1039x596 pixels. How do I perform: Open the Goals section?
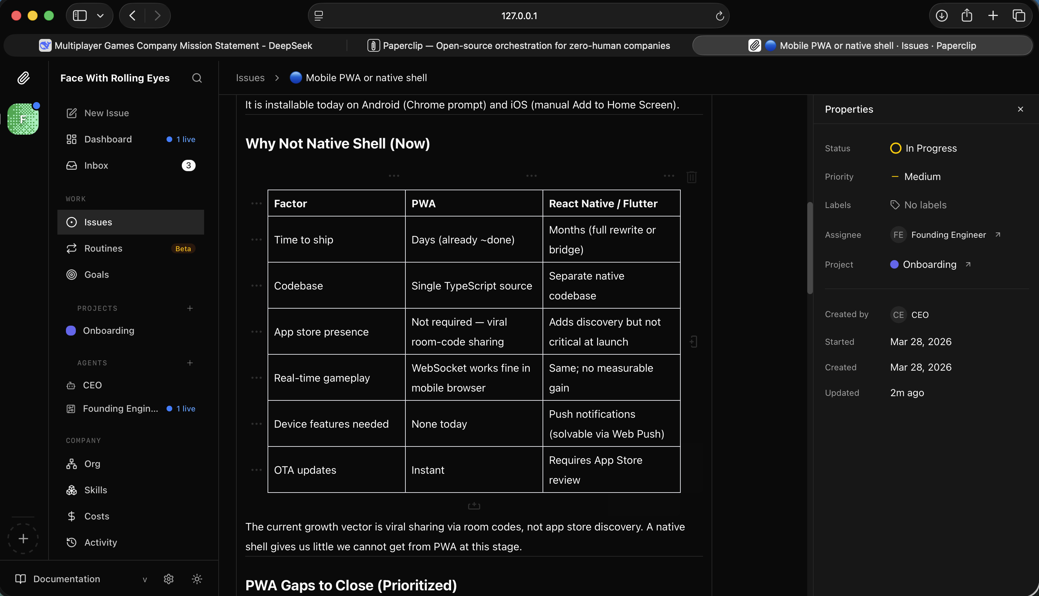pyautogui.click(x=96, y=275)
